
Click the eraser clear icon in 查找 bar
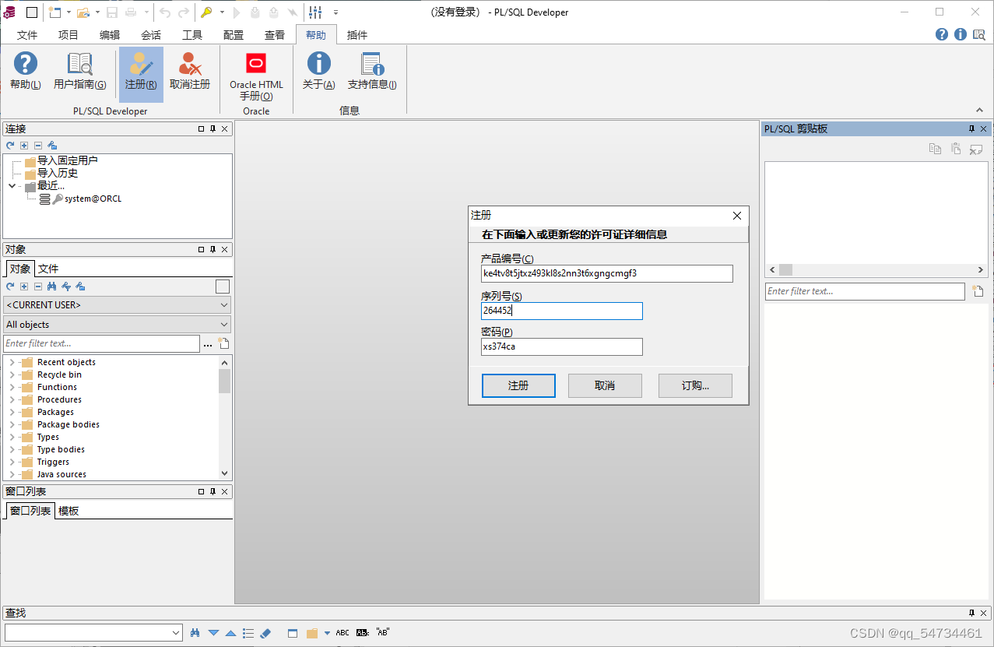265,633
